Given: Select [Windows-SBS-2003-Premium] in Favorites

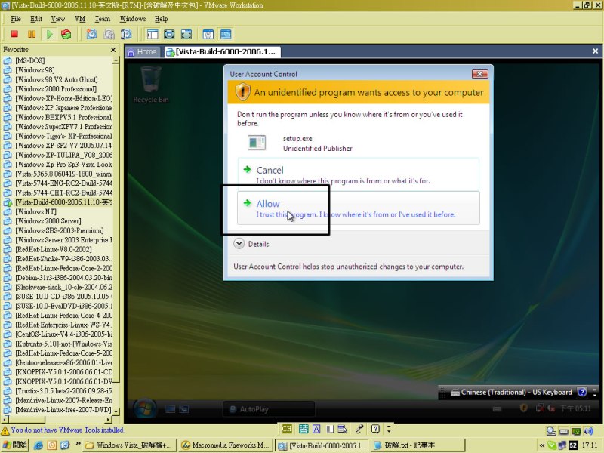Looking at the screenshot, I should [x=60, y=230].
